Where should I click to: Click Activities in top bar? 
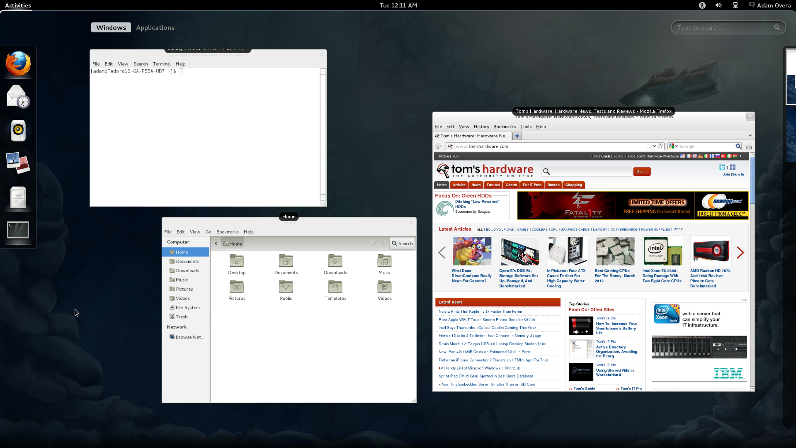tap(18, 5)
